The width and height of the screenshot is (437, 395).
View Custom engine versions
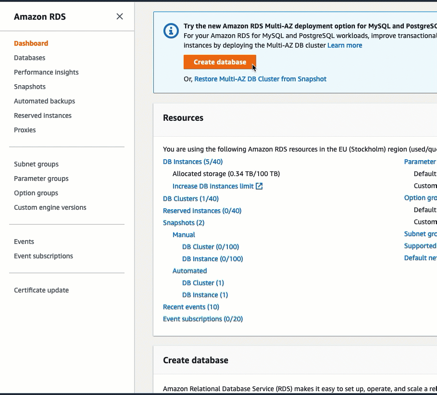pyautogui.click(x=50, y=207)
